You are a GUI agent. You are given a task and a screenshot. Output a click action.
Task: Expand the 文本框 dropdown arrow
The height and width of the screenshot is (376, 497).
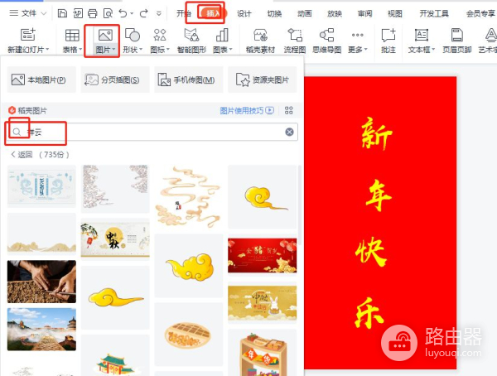pos(433,50)
